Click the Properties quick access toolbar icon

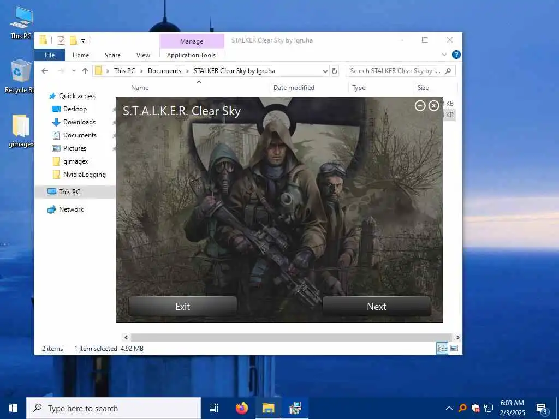(x=61, y=40)
